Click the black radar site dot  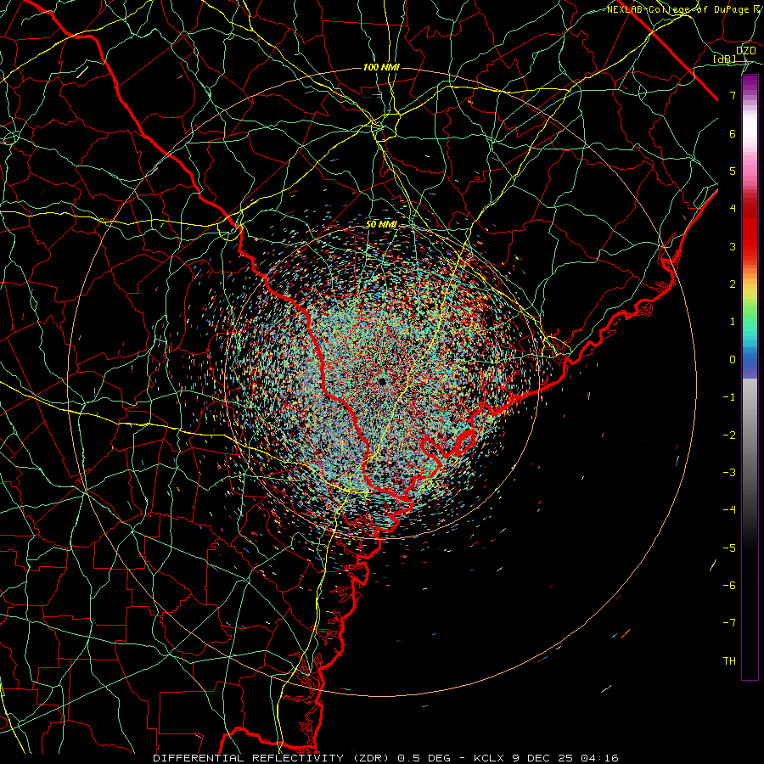382,381
